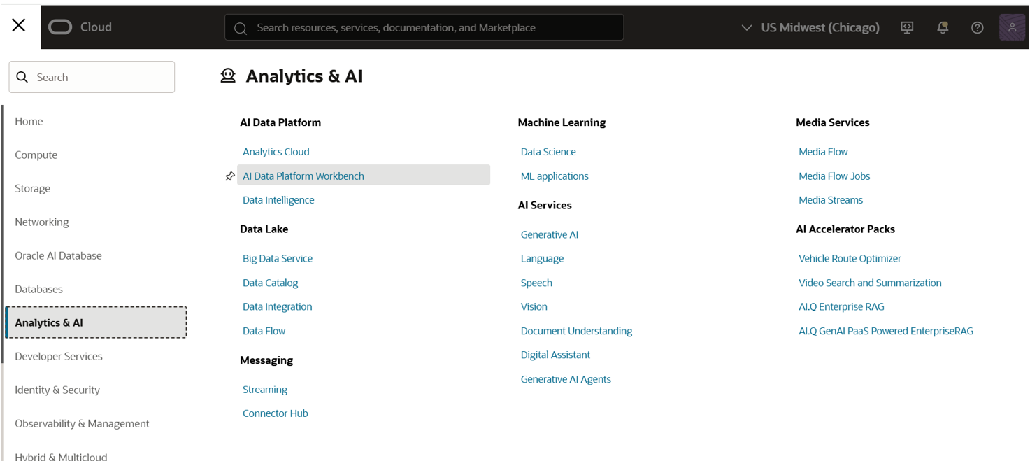Close the navigation menu with X icon
The height and width of the screenshot is (461, 1030).
coord(19,26)
